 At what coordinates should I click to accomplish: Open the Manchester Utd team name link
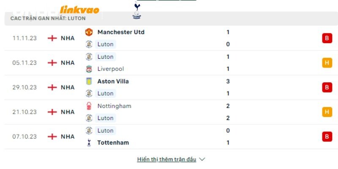pos(121,32)
